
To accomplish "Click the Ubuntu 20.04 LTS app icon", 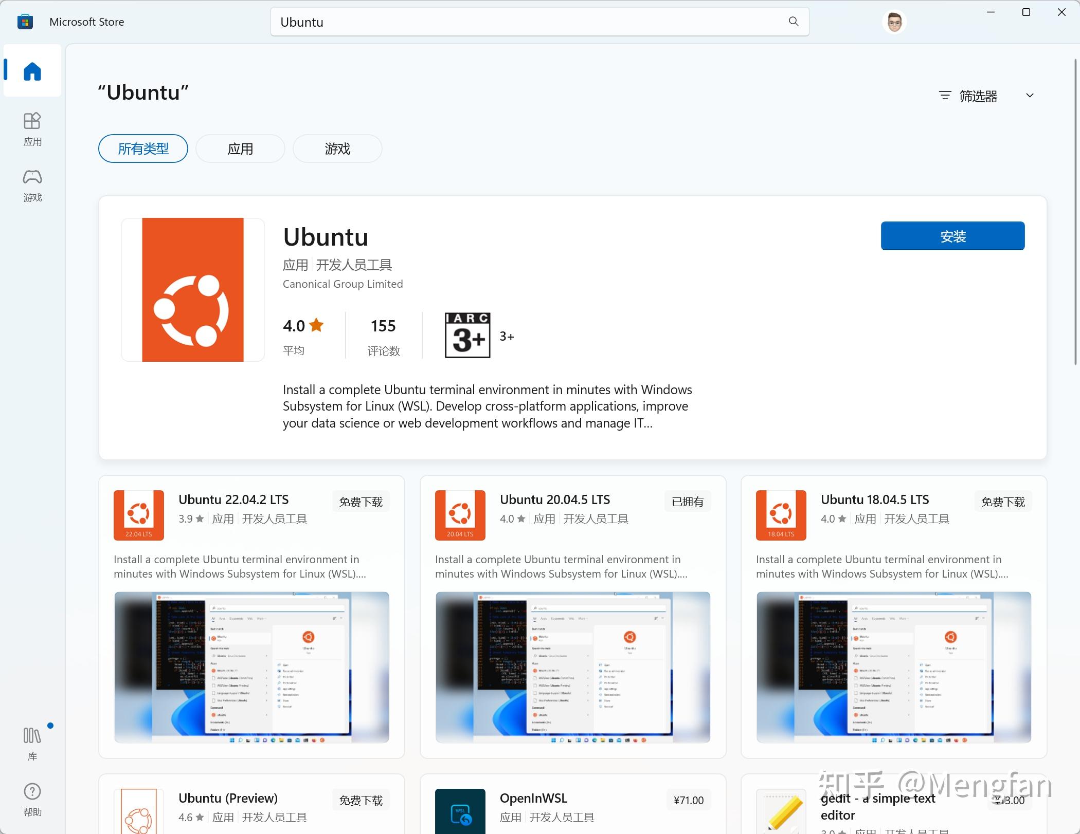I will 460,515.
